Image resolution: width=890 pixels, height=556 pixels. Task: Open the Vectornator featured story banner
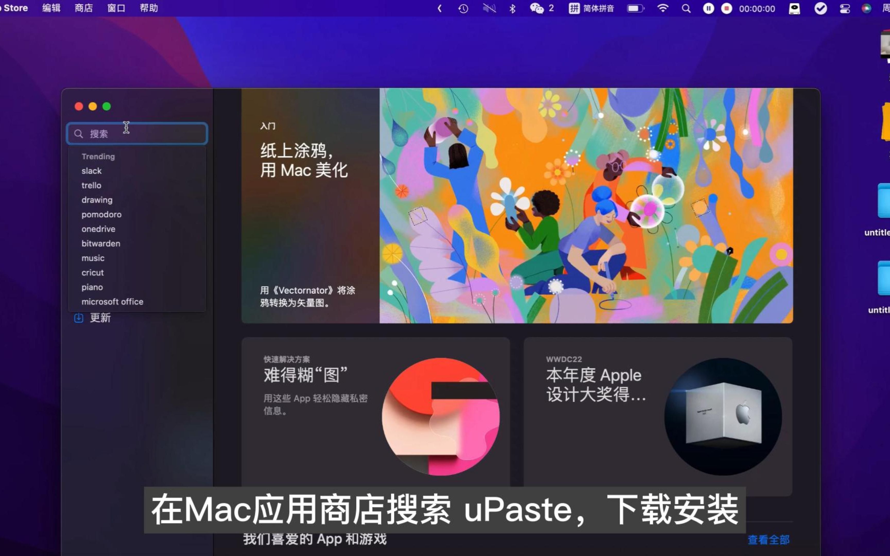pos(517,206)
